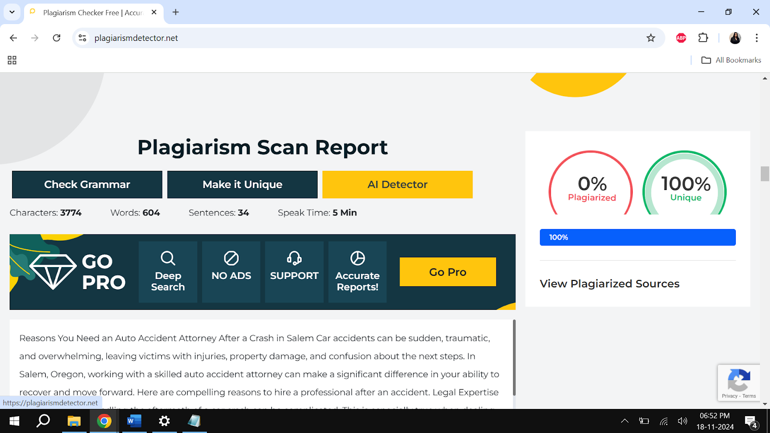Click the browser back arrow
Viewport: 770px width, 433px height.
13,38
